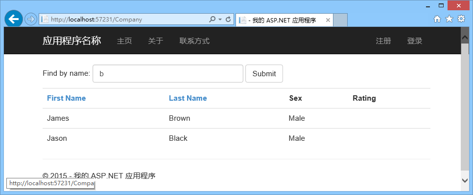Open the Tools gear icon
Screen dimensions: 473x195
(461, 19)
